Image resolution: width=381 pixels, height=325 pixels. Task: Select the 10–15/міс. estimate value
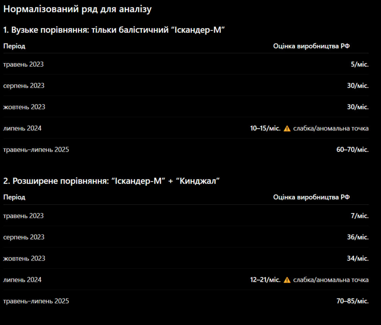click(265, 128)
